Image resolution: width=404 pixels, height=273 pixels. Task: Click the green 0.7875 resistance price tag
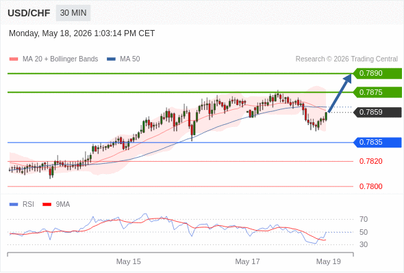[377, 92]
